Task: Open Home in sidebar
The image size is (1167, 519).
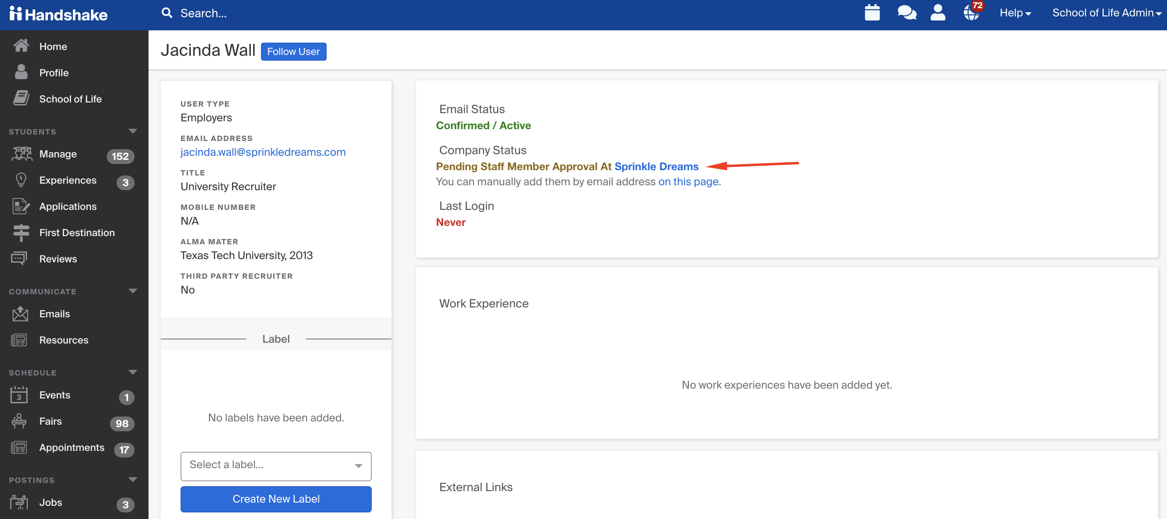Action: click(x=53, y=46)
